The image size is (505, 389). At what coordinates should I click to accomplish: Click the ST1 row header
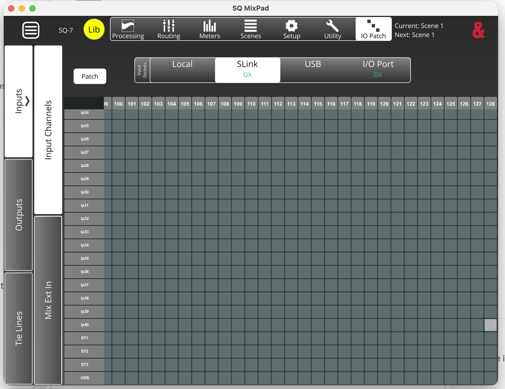pos(84,338)
